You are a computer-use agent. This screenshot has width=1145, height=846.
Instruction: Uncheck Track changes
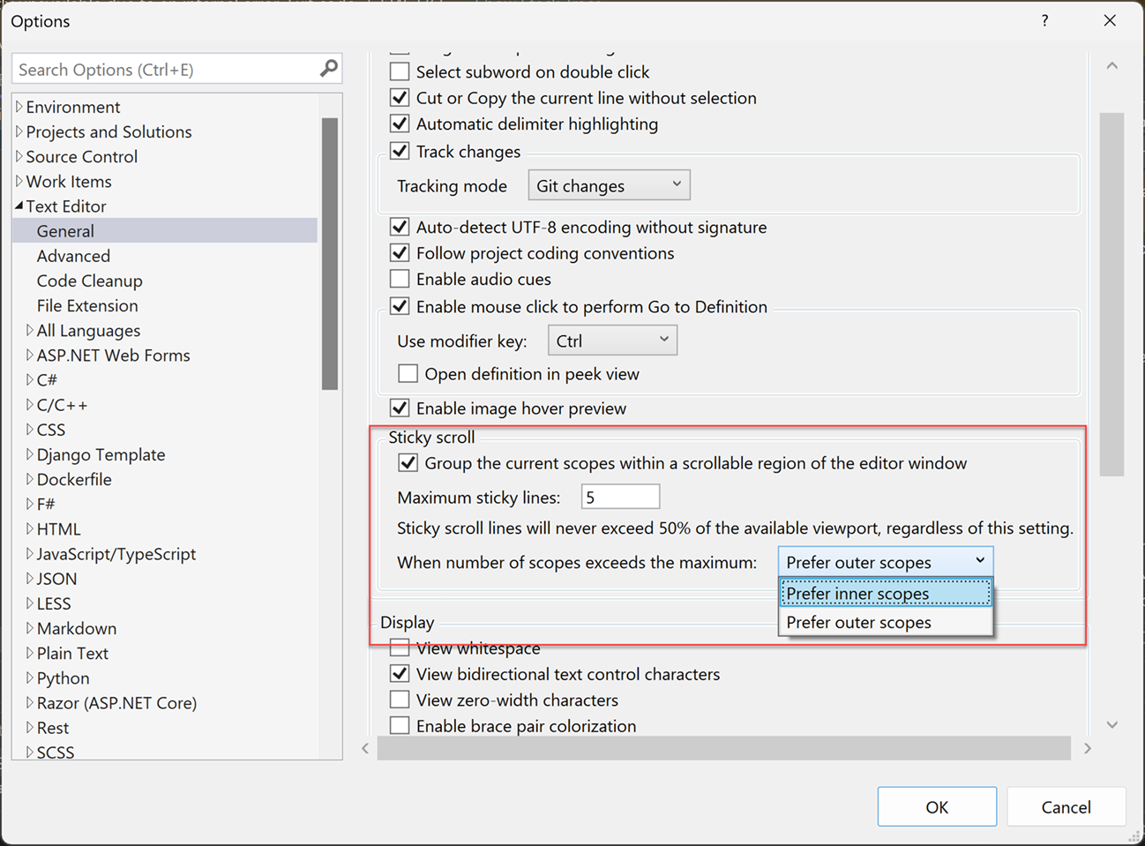click(399, 151)
